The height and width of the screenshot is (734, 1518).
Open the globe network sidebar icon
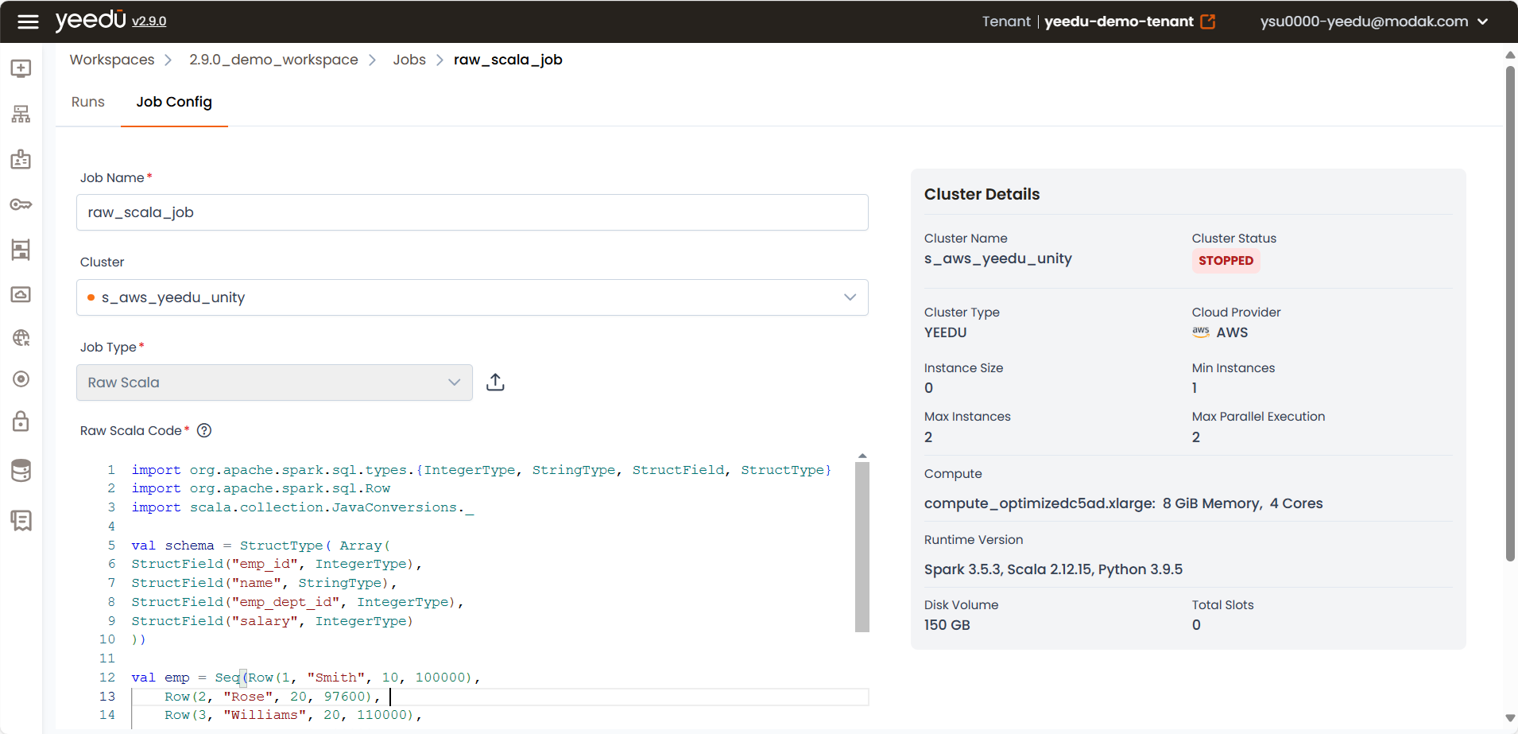pyautogui.click(x=21, y=338)
